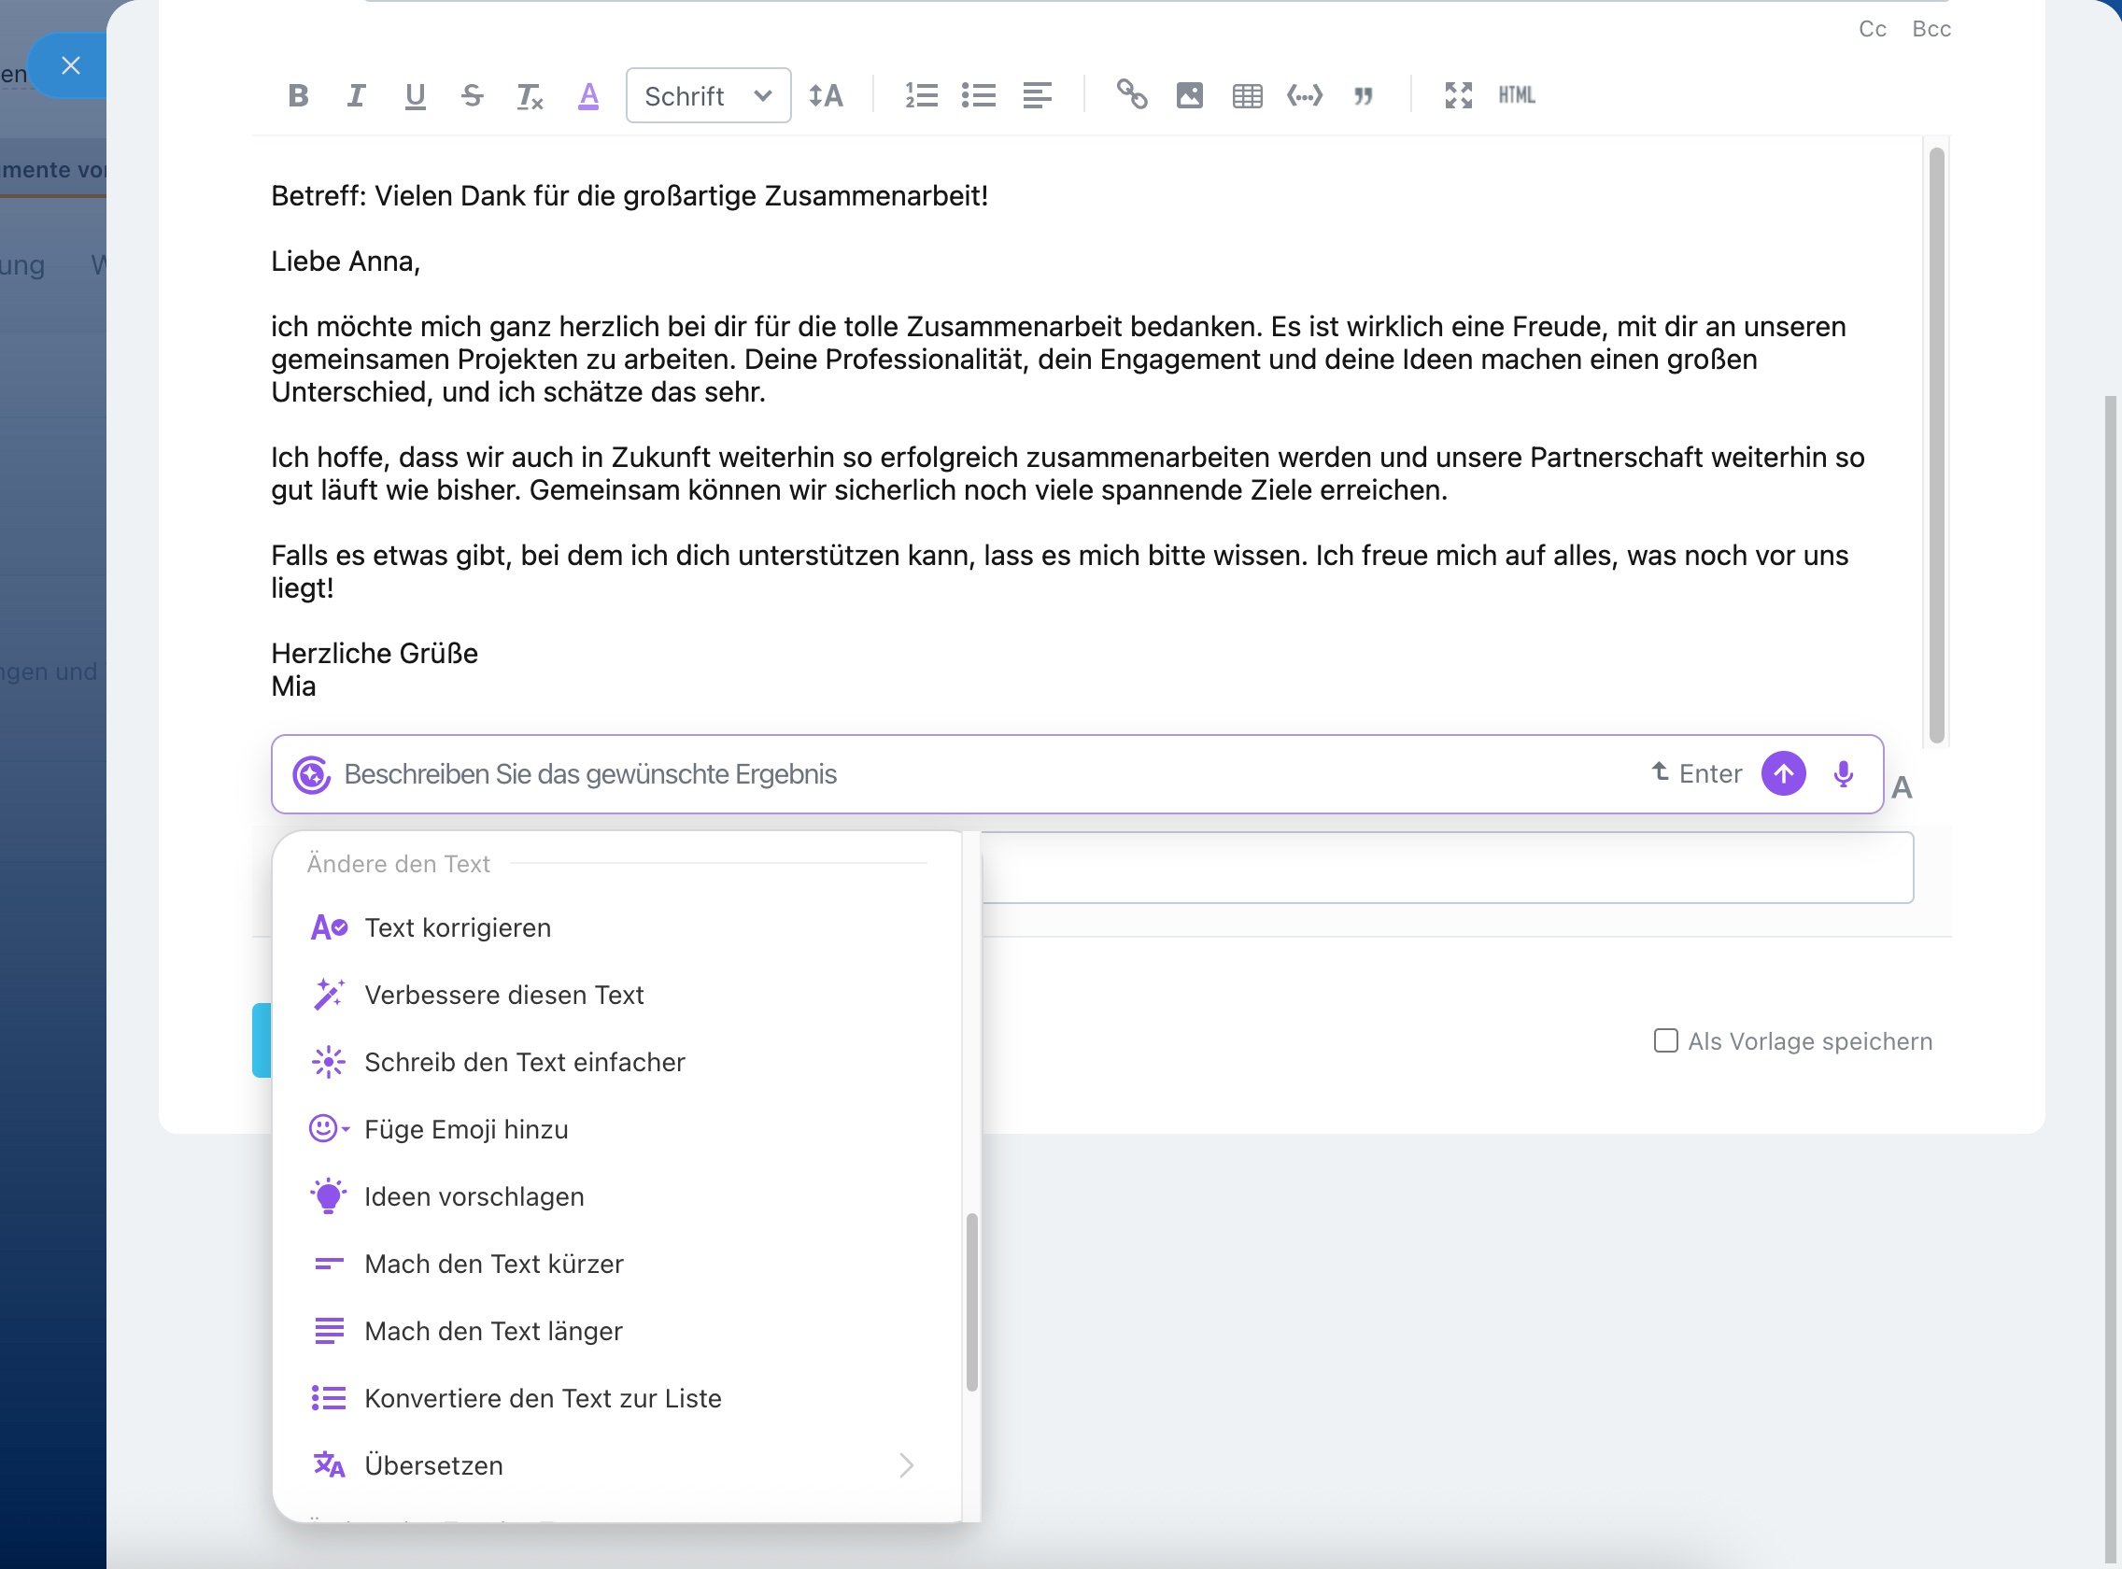Insert a blockquote
Image resolution: width=2122 pixels, height=1569 pixels.
click(1363, 96)
